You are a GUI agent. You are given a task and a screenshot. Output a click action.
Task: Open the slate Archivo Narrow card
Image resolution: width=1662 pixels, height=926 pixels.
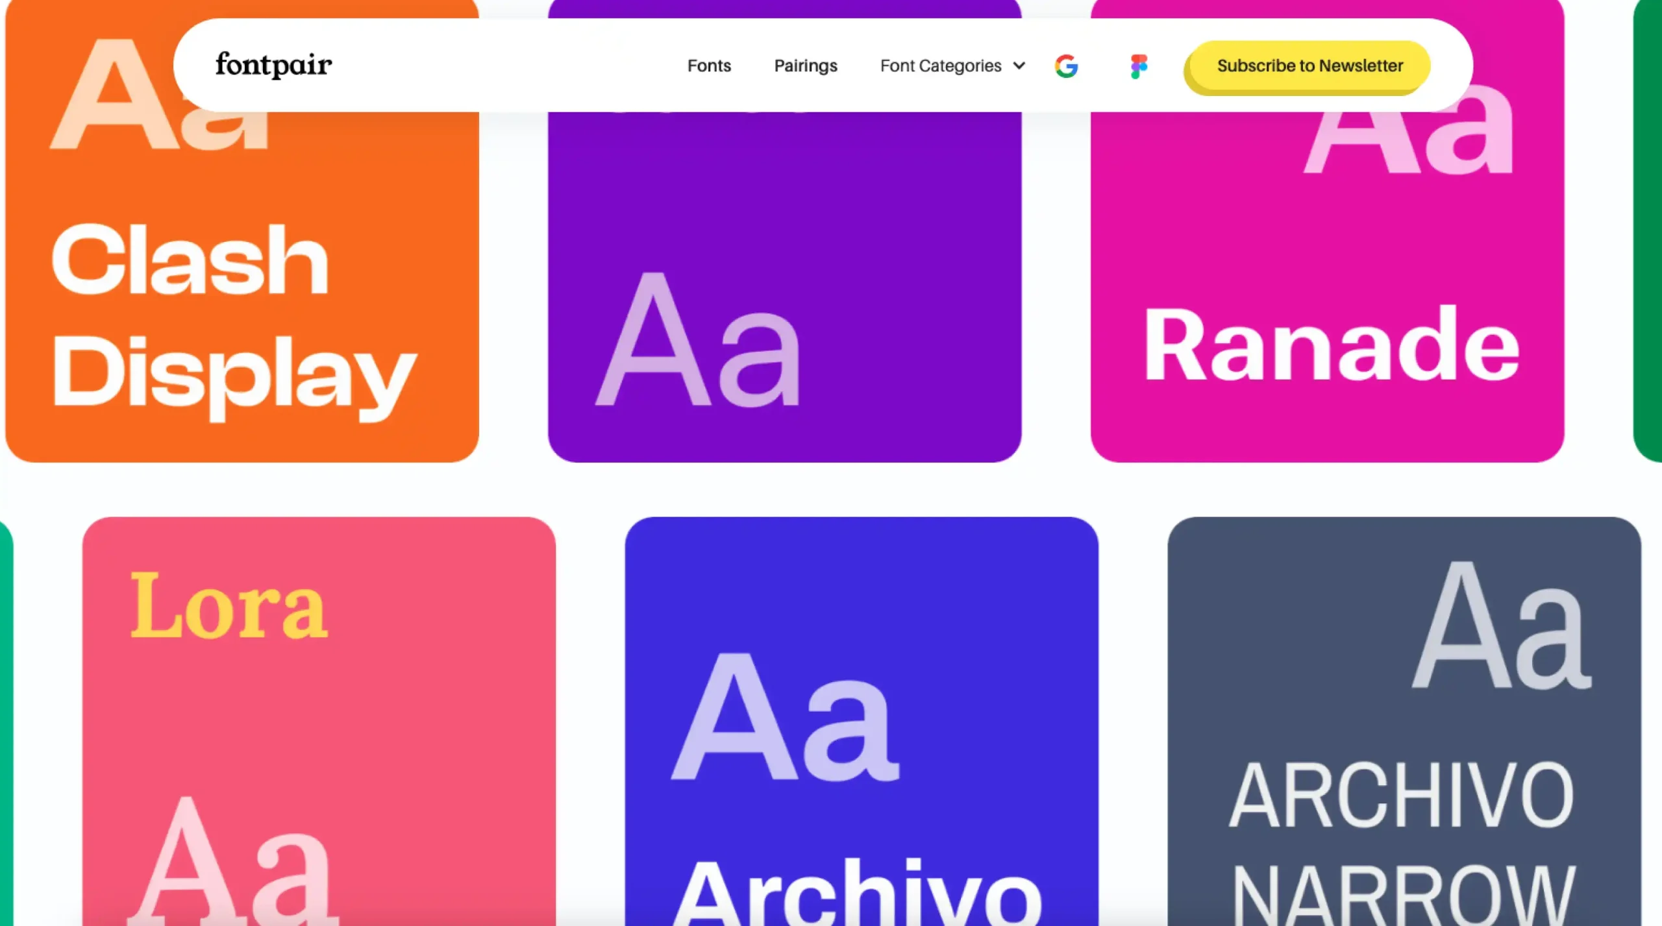point(1404,721)
